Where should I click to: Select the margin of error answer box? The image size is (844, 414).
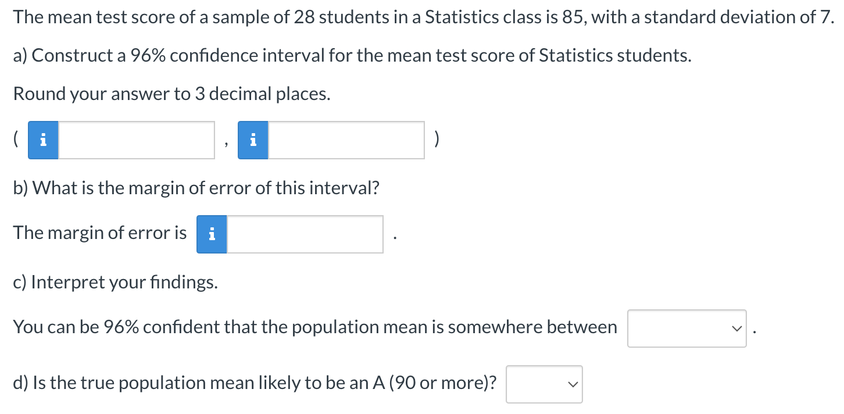click(x=305, y=234)
